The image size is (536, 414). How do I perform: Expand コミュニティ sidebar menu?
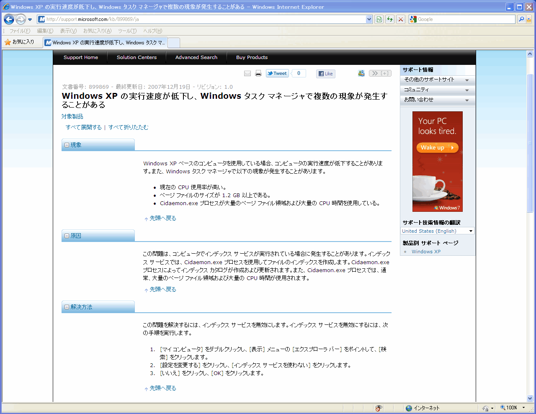click(x=438, y=90)
